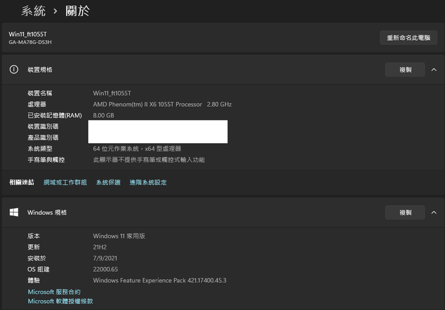Click the 裝置識別碼 label
Image resolution: width=445 pixels, height=310 pixels.
(x=43, y=127)
